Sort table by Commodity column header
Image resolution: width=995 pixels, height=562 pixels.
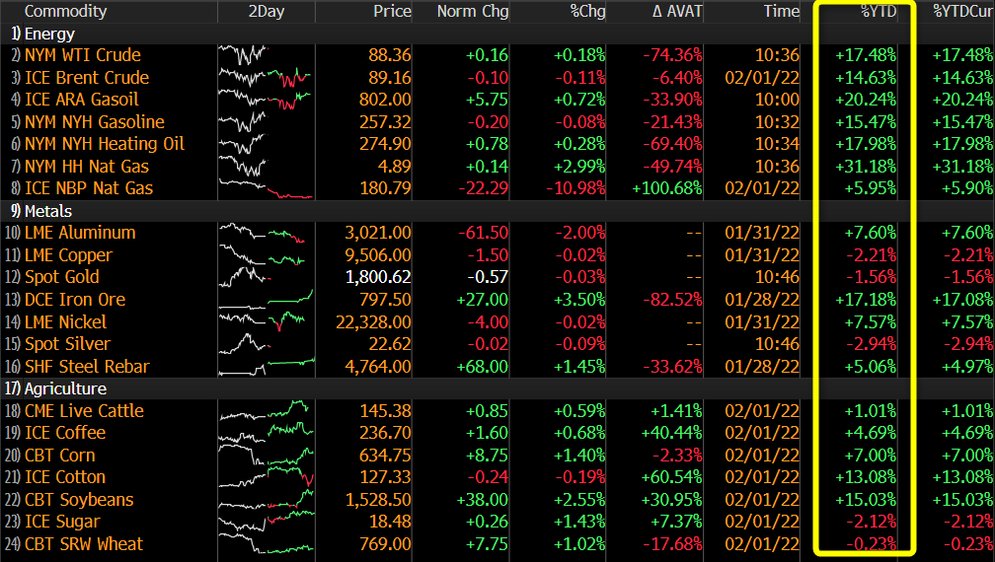pos(65,12)
